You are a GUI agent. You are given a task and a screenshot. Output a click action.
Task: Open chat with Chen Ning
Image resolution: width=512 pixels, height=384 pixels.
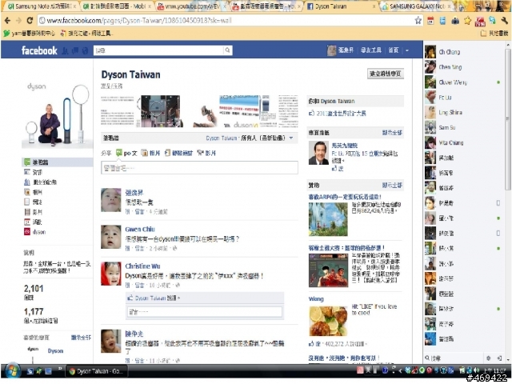pyautogui.click(x=464, y=67)
